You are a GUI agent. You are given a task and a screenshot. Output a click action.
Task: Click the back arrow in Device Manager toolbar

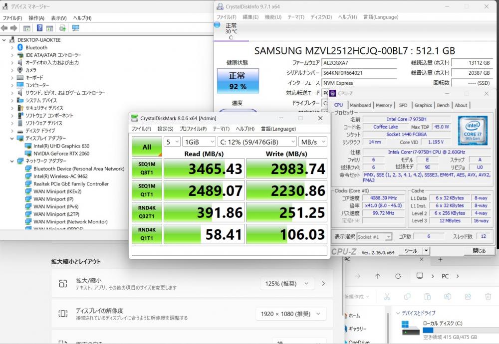pyautogui.click(x=4, y=28)
